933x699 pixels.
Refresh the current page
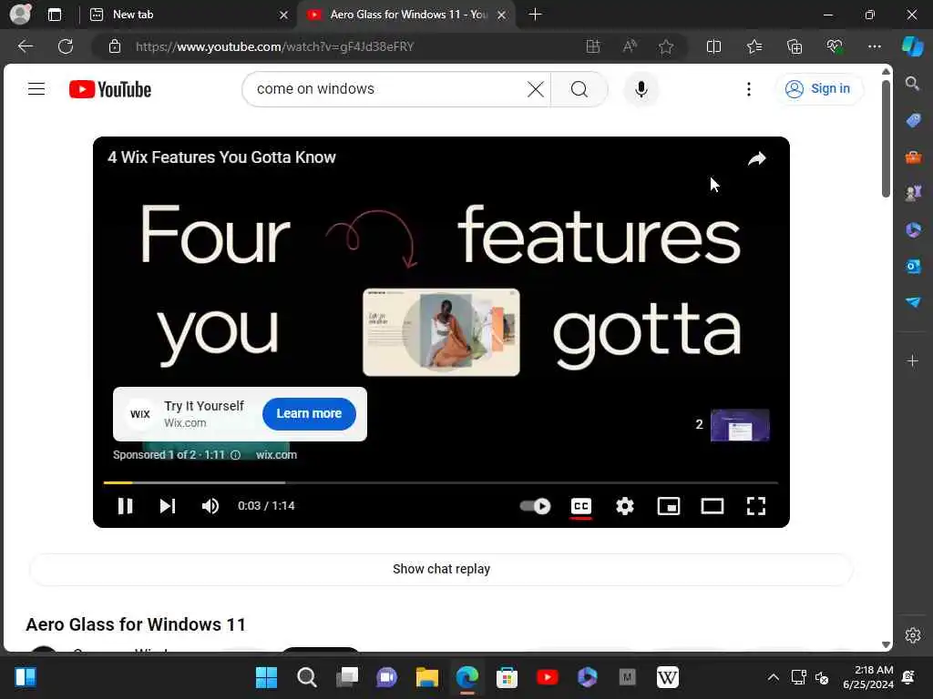[x=66, y=46]
